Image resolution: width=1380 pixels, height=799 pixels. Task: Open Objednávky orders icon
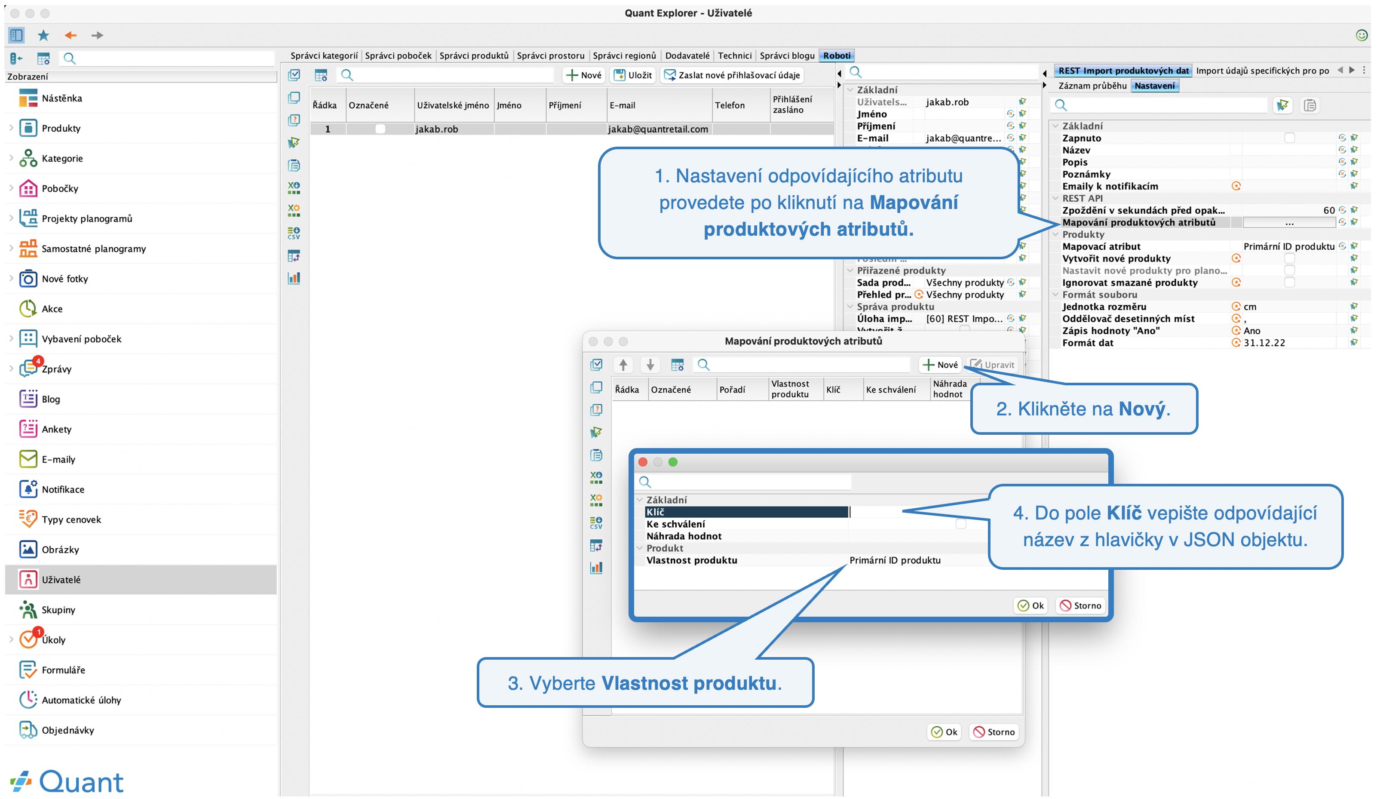[x=28, y=731]
